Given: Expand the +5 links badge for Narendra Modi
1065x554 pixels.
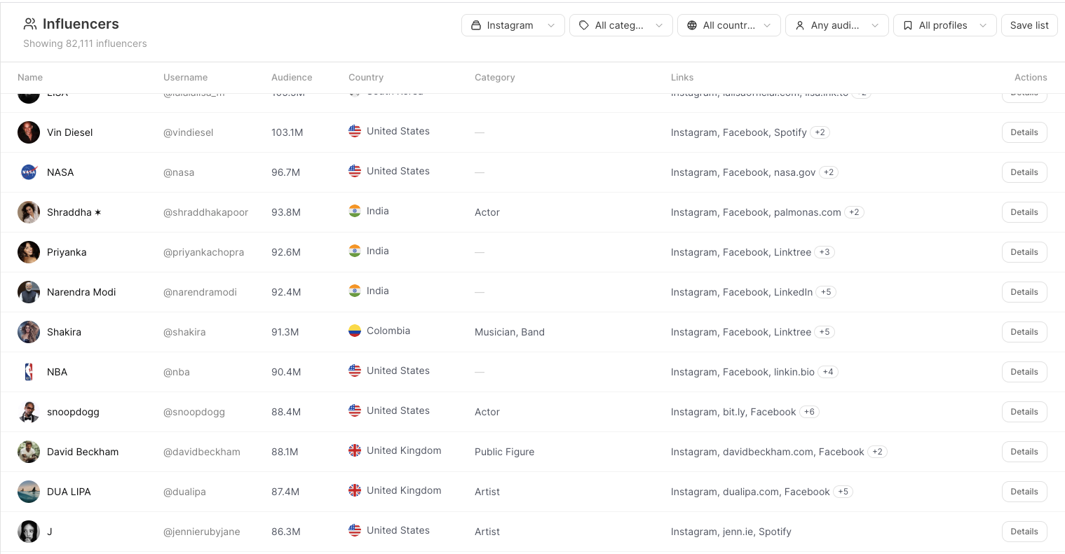Looking at the screenshot, I should tap(826, 292).
